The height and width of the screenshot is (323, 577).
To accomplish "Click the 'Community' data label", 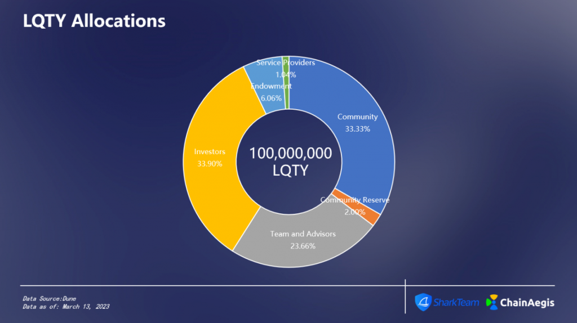I will (357, 117).
